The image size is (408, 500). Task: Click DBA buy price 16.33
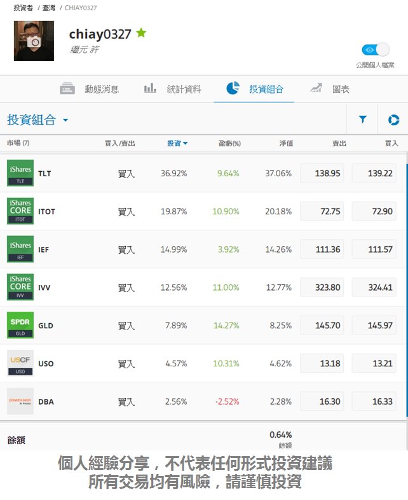click(374, 401)
